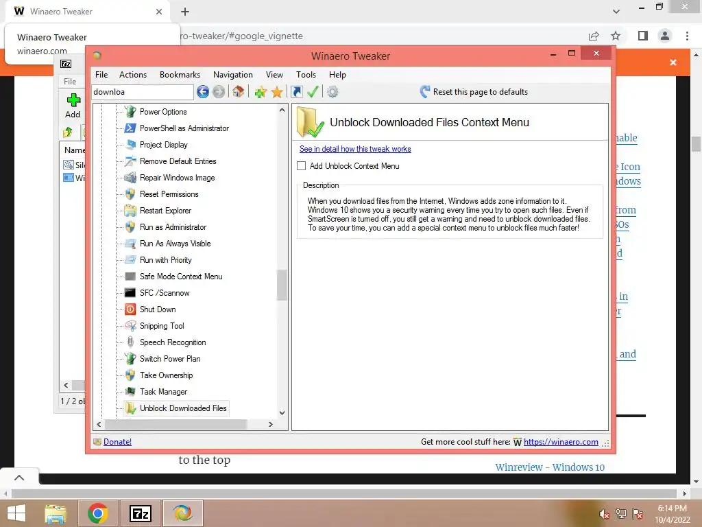
Task: Select Run as Administrator entry
Action: 173,227
